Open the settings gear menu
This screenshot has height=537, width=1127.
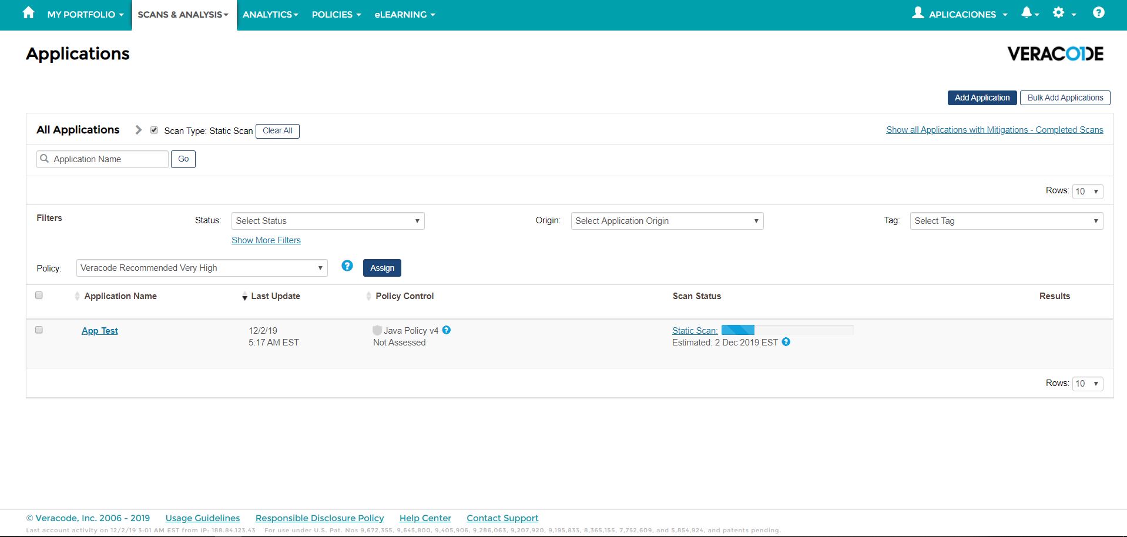1063,13
